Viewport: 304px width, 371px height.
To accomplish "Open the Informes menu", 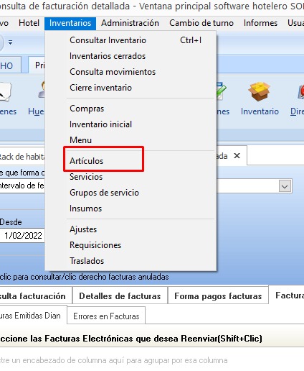I will (x=260, y=23).
